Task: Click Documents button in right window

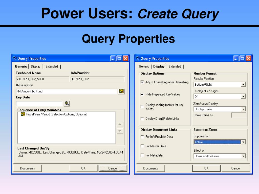Action: coord(151,168)
